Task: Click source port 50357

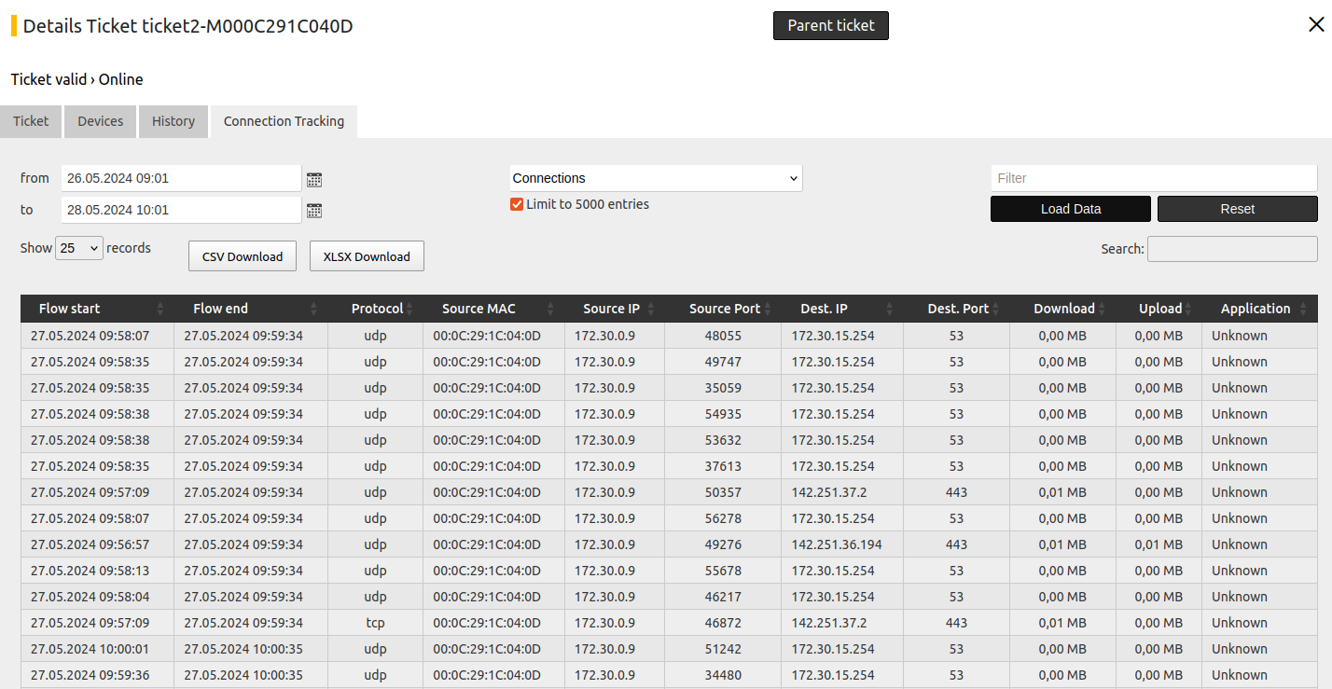Action: 723,492
